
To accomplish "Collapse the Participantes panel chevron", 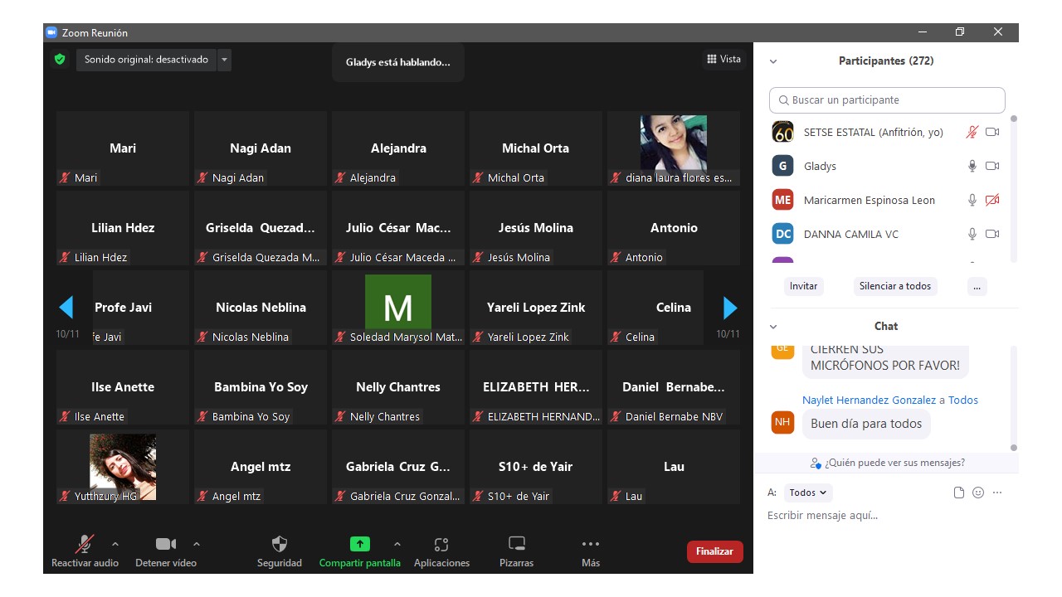I will point(773,61).
